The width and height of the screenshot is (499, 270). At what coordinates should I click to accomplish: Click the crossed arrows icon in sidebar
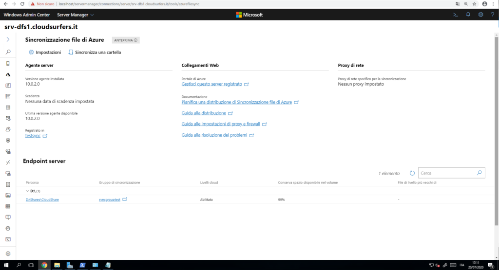click(x=8, y=162)
